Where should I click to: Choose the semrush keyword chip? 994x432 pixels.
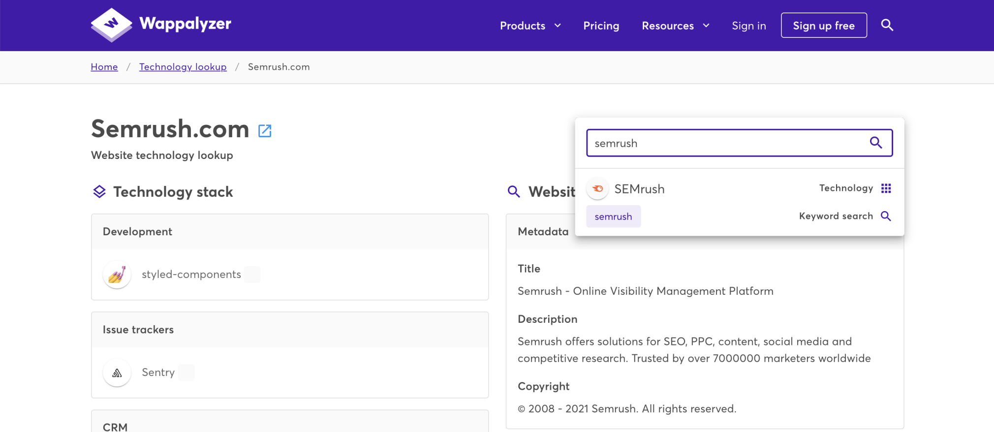pos(614,216)
